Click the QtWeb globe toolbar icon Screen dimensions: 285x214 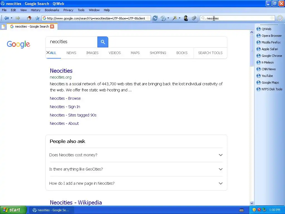click(x=163, y=18)
